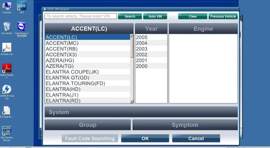Viewport: 270px width, 148px height.
Task: Select ELANTRA TOURING(FD) model
Action: [x=88, y=83]
